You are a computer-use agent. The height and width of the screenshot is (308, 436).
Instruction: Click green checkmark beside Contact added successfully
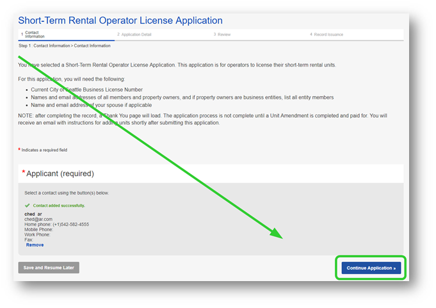click(28, 206)
